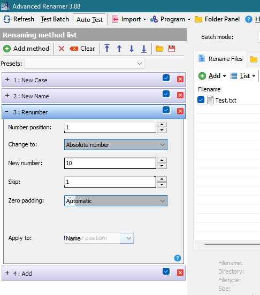
Task: Save methods with red floppy icon
Action: (172, 49)
